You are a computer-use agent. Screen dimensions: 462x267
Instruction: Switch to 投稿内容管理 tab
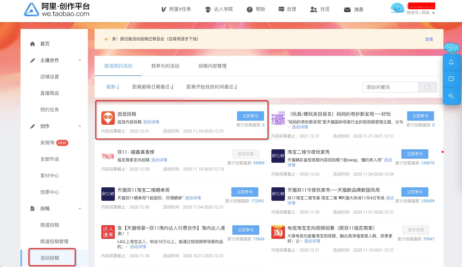[x=212, y=66]
